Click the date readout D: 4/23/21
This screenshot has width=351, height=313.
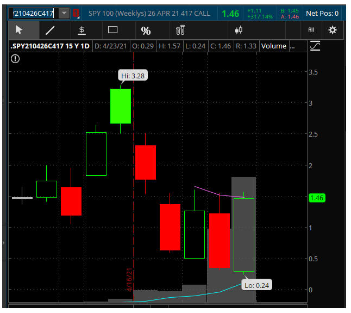tap(111, 46)
